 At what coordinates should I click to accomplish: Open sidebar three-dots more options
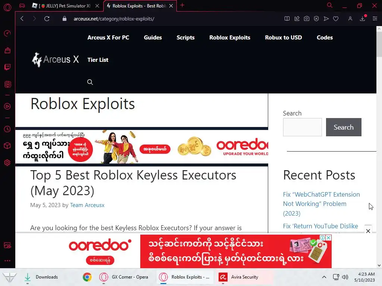click(7, 260)
